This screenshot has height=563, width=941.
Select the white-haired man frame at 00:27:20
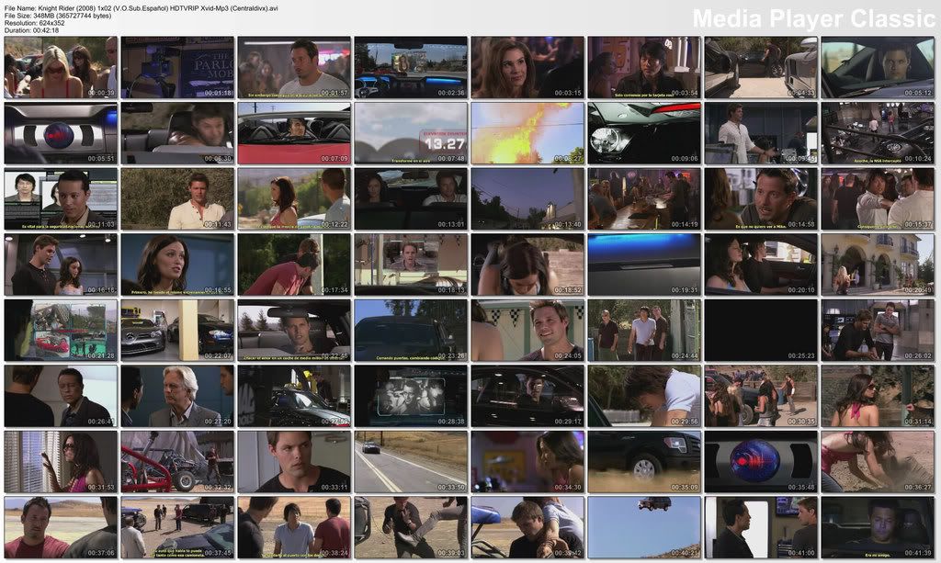click(177, 397)
